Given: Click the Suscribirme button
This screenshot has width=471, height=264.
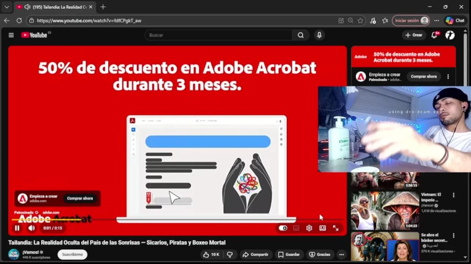Looking at the screenshot, I should (72, 254).
